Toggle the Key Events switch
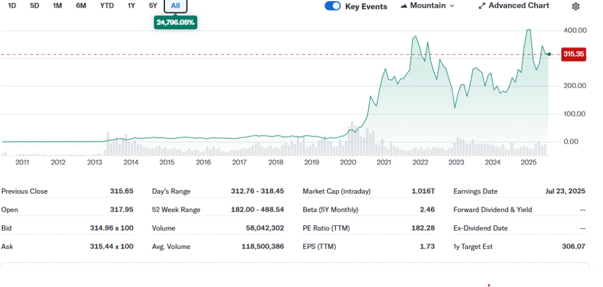603x287 pixels. pos(333,6)
